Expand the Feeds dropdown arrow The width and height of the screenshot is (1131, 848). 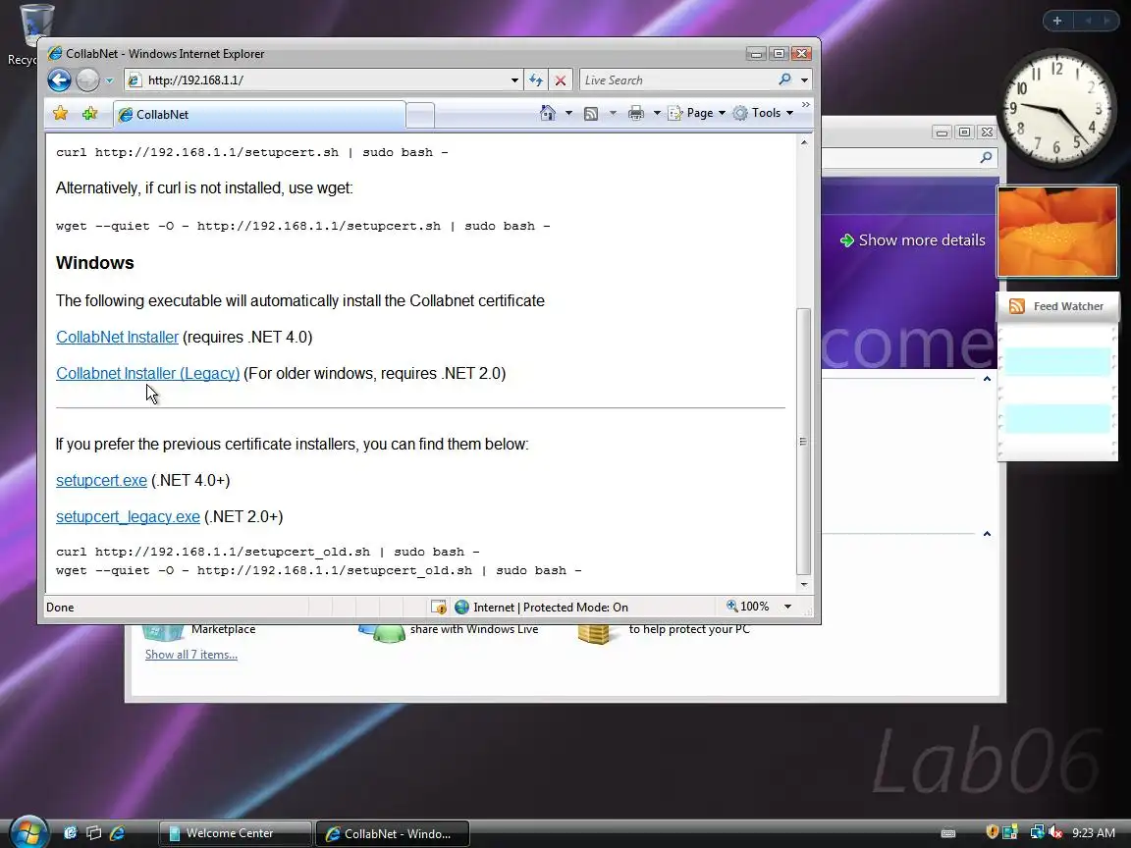click(613, 113)
